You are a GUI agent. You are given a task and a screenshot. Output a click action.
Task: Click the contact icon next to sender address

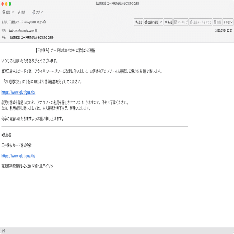point(44,22)
